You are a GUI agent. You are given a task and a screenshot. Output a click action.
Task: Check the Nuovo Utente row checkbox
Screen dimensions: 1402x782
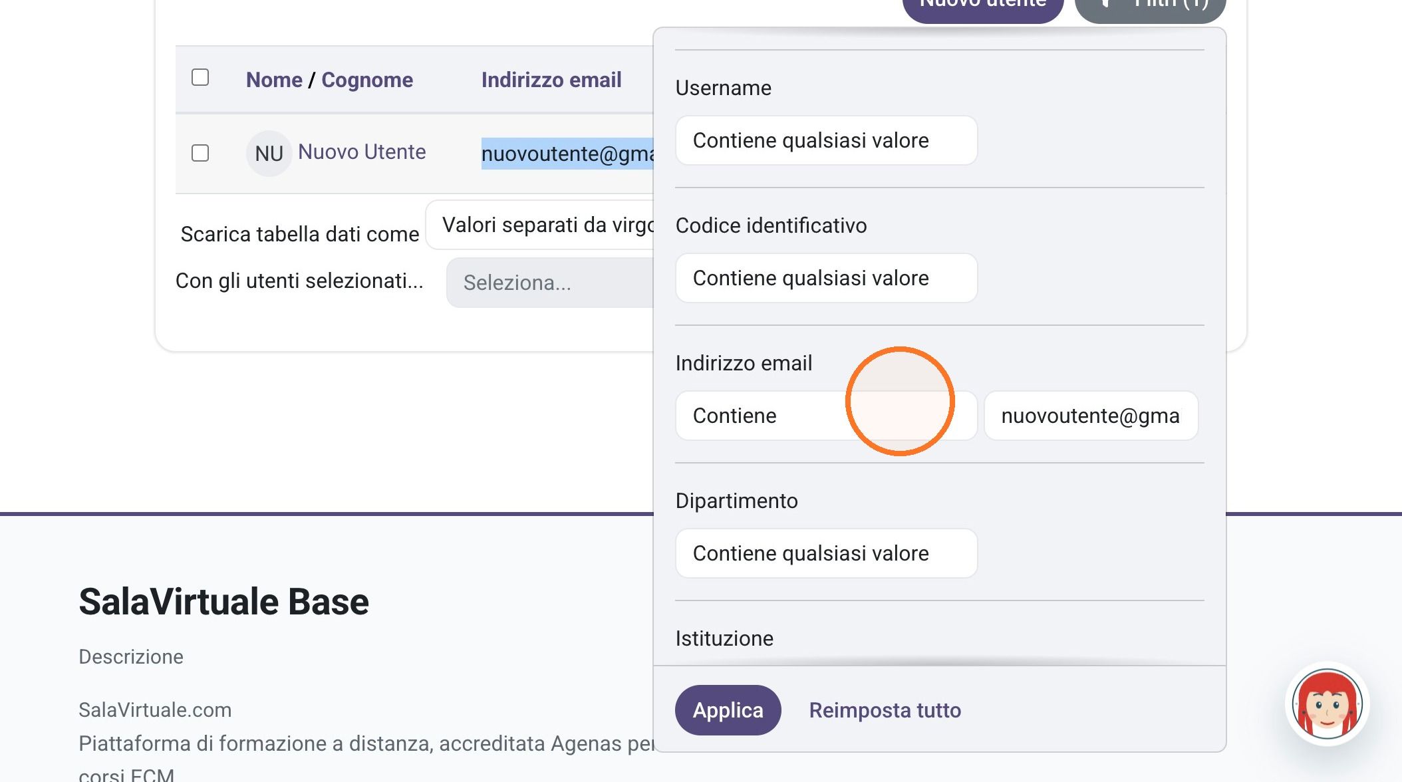200,154
